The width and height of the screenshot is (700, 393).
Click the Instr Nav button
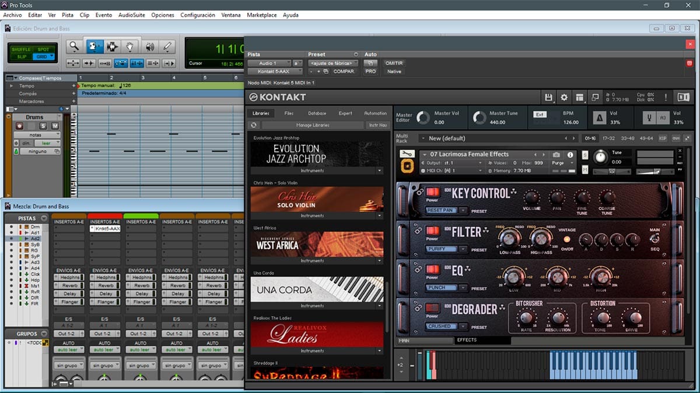(x=377, y=125)
